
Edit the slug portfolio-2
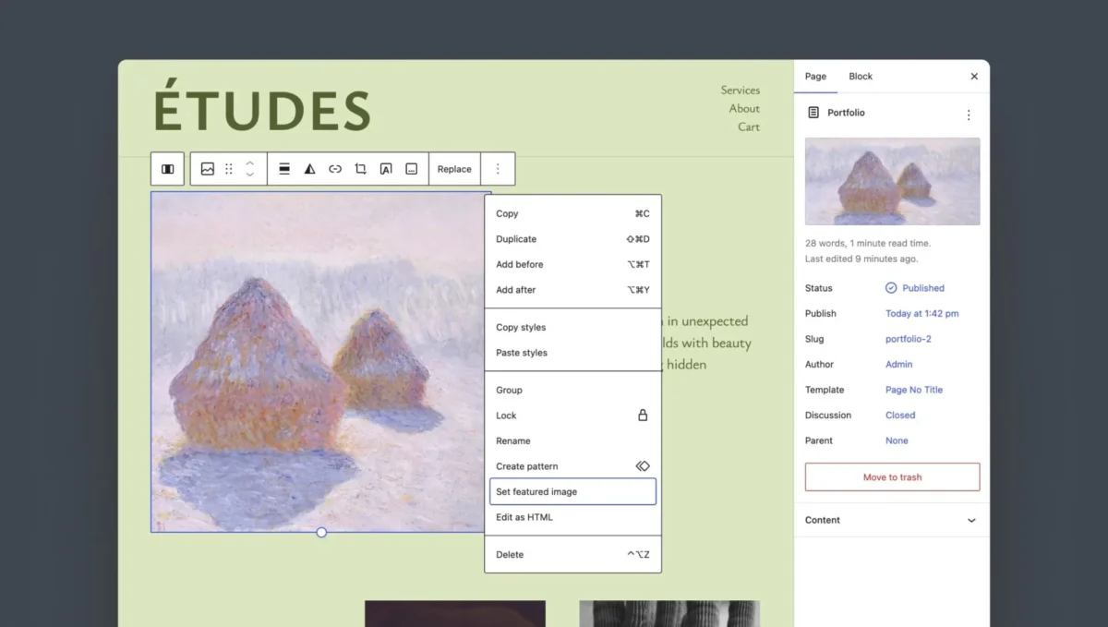tap(909, 339)
